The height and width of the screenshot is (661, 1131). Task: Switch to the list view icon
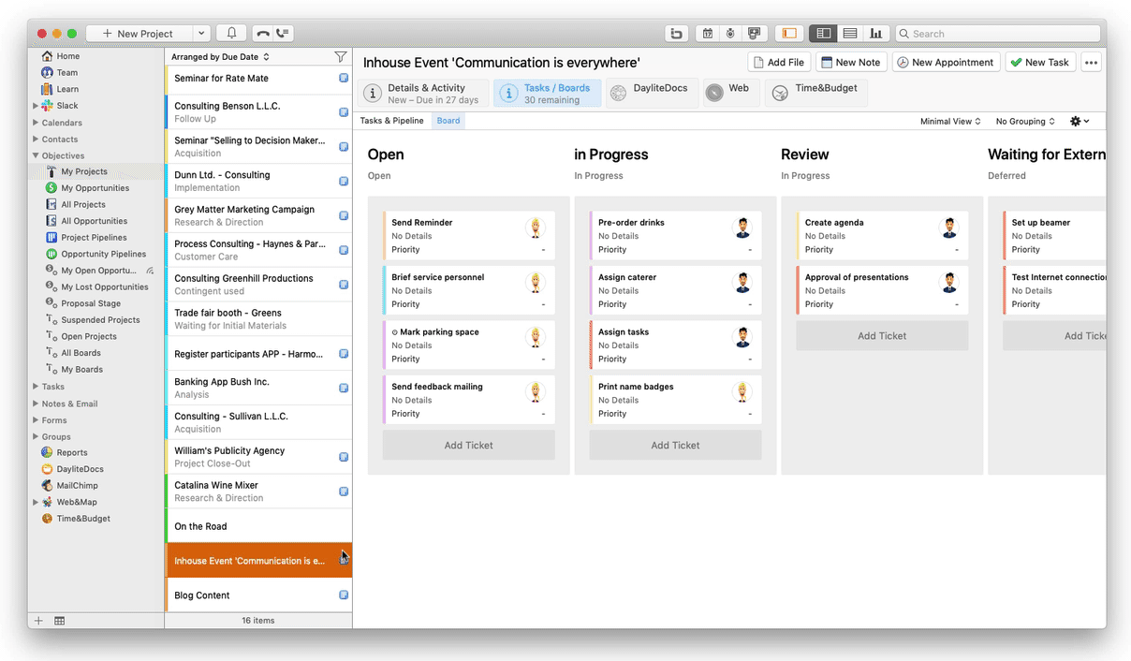click(x=850, y=34)
